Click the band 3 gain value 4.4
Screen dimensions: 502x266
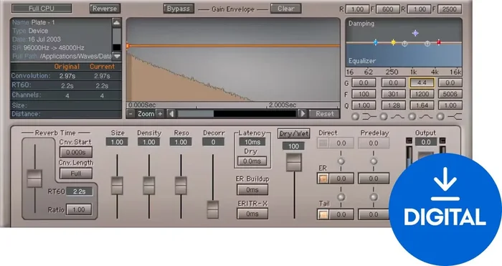pyautogui.click(x=422, y=82)
